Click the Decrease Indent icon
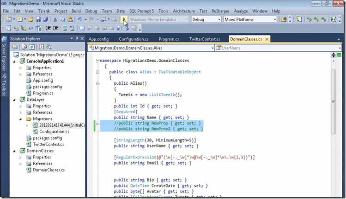This screenshot has width=346, height=199. 48,28
